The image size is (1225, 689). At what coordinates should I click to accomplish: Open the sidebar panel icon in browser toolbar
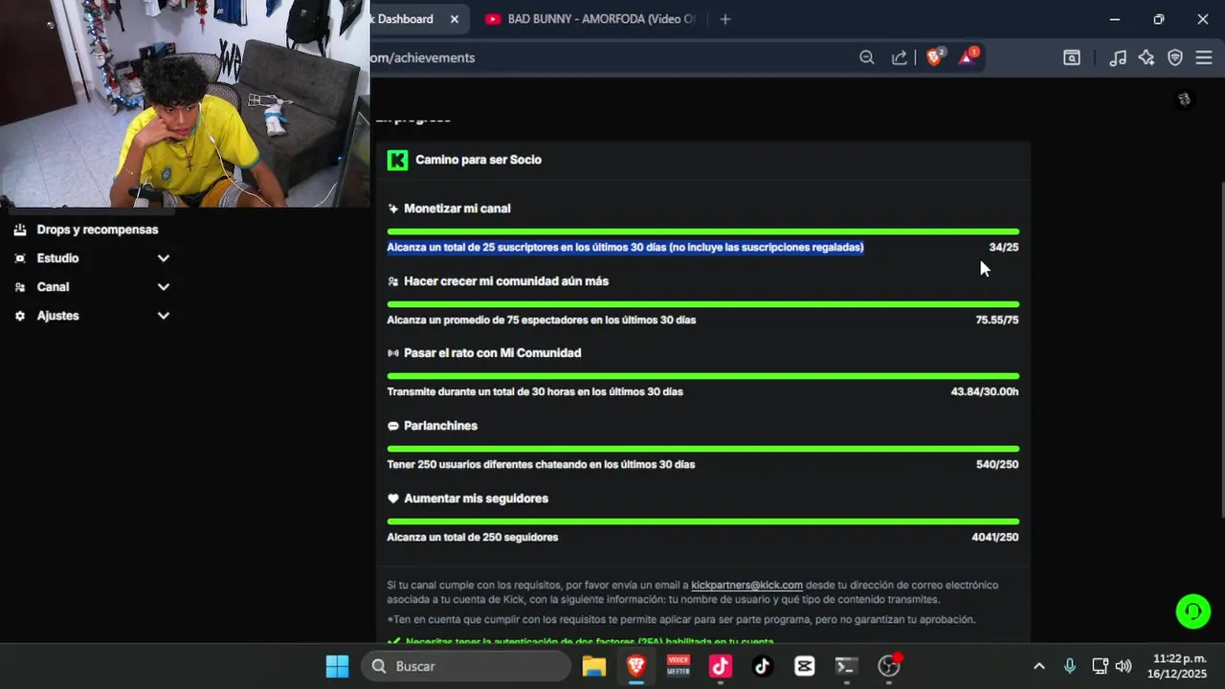coord(1072,57)
